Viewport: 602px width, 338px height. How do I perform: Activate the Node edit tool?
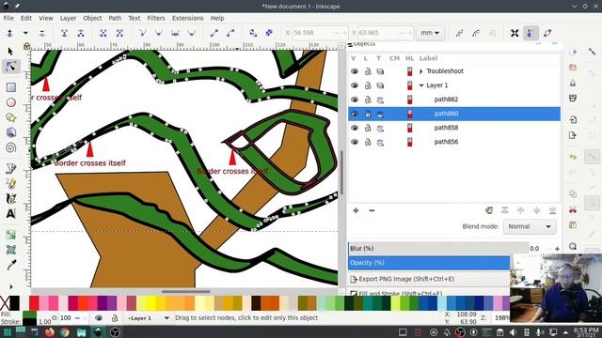[x=10, y=67]
